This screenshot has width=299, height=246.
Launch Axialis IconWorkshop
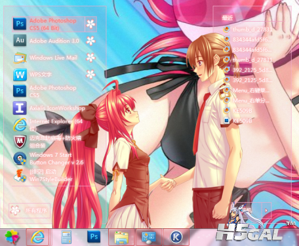(x=49, y=108)
